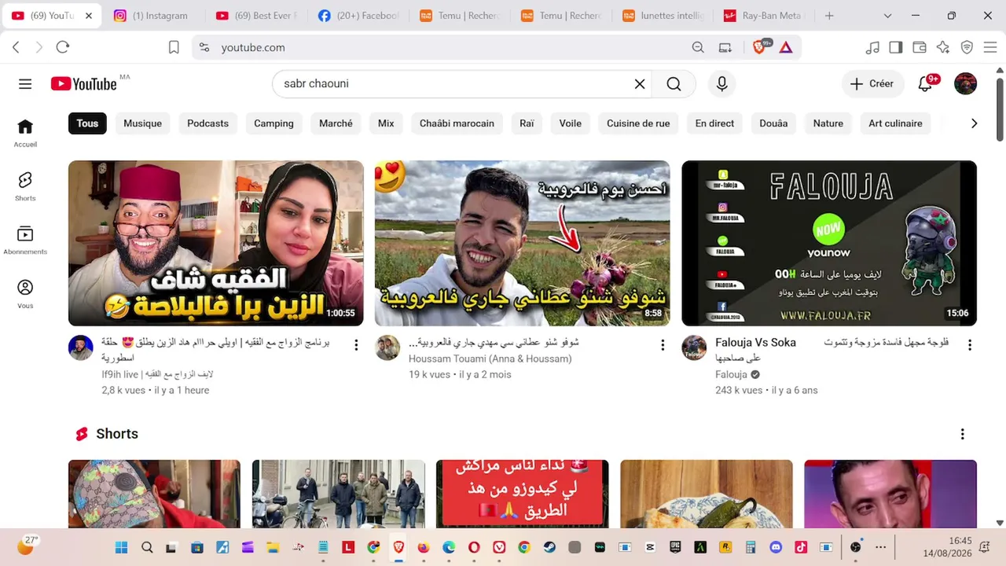This screenshot has height=566, width=1006.
Task: Switch to the Instagram browser tab
Action: click(152, 16)
